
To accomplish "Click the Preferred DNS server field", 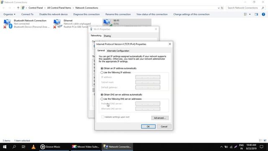I will point(148,104).
